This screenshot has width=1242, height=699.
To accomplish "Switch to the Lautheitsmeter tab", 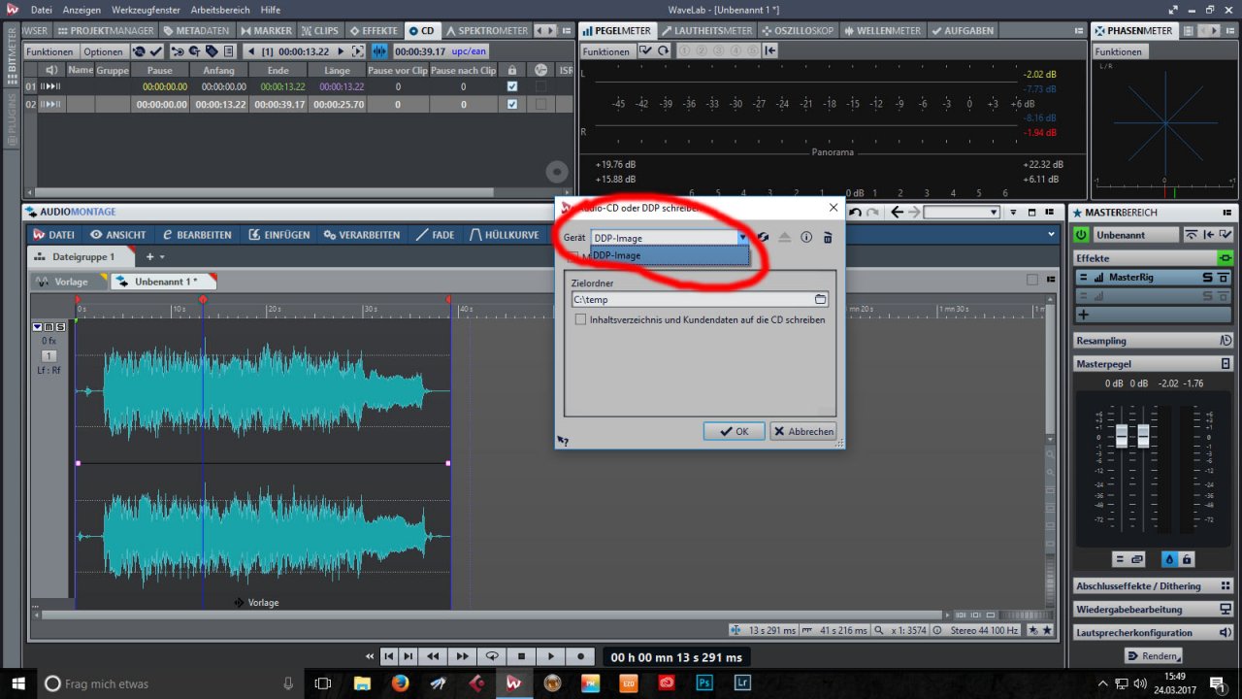I will 706,30.
